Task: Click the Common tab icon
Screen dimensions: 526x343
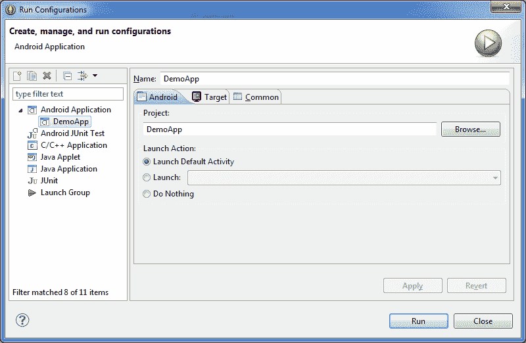Action: (237, 97)
